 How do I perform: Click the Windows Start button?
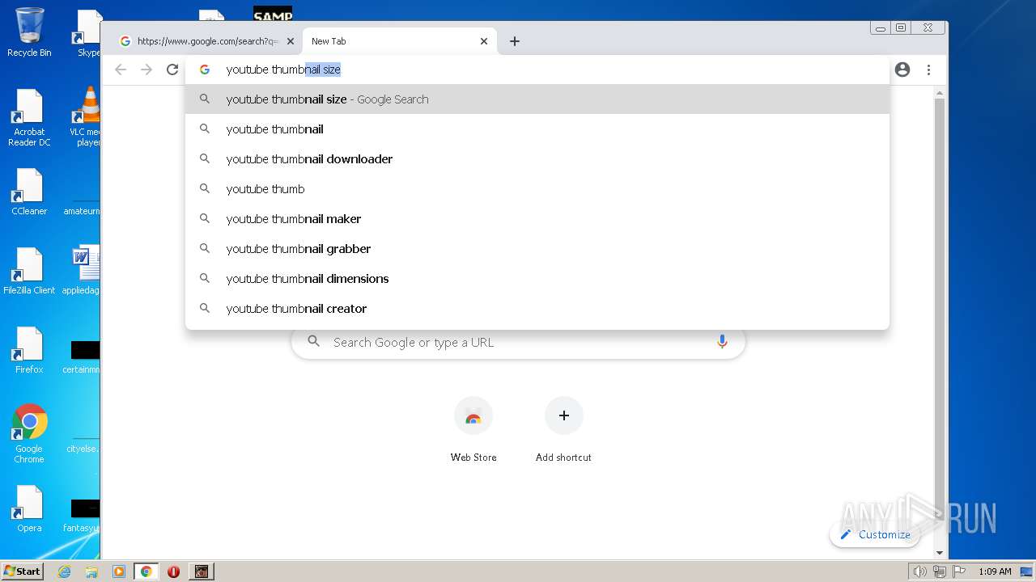[22, 571]
